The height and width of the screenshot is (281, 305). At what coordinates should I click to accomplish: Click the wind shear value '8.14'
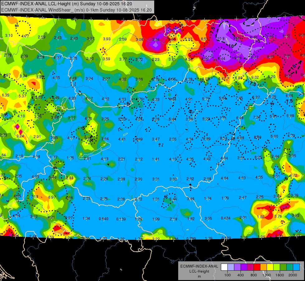pos(224,138)
